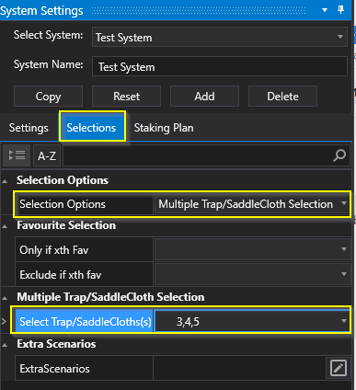The height and width of the screenshot is (390, 356).
Task: Sort properties with the A-Z button
Action: click(x=47, y=156)
